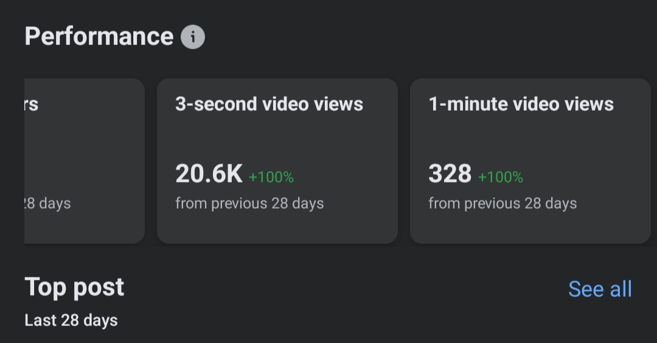Open the See all link for Top post

tap(600, 289)
